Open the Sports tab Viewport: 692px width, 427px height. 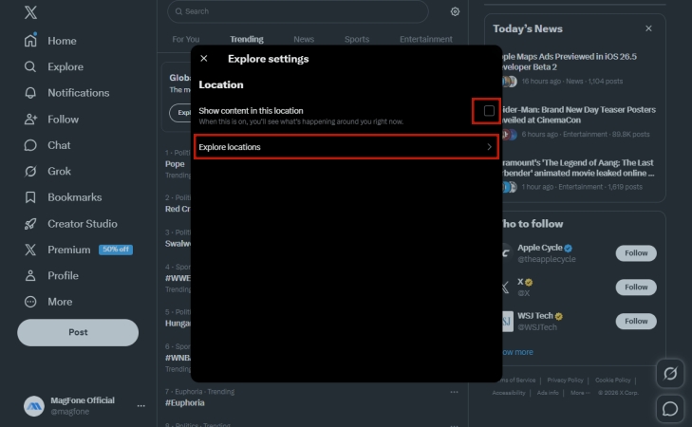tap(357, 39)
